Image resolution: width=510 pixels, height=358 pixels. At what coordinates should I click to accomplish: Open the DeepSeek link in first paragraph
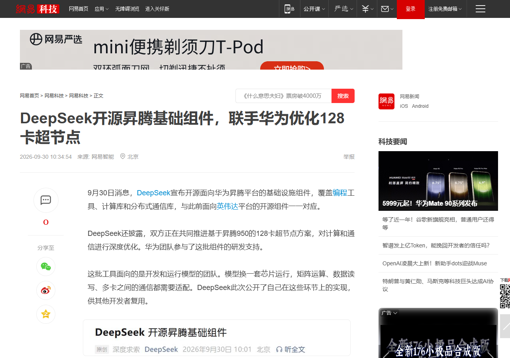153,193
